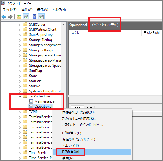Select the StorPort tree item
163x161 pixels.
click(x=35, y=81)
